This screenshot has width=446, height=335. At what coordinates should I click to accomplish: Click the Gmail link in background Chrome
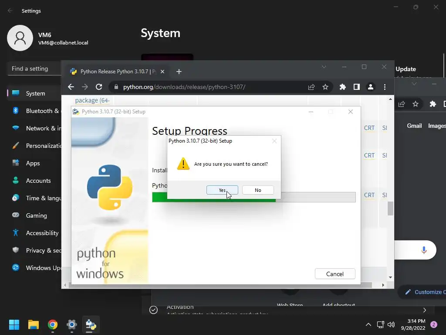pyautogui.click(x=414, y=126)
